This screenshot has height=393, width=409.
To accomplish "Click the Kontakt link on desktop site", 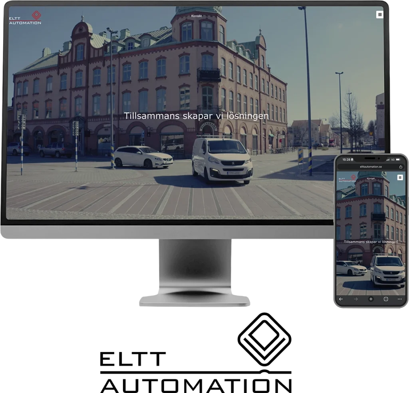I will [197, 16].
